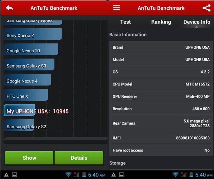
Task: Select the Google Nexus 4 bar
Action: pyautogui.click(x=28, y=80)
